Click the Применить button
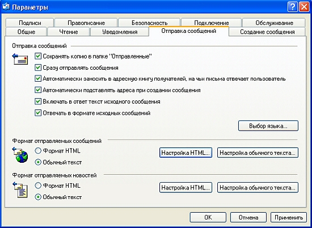Screen dimensions: 312x228 [x=289, y=217]
